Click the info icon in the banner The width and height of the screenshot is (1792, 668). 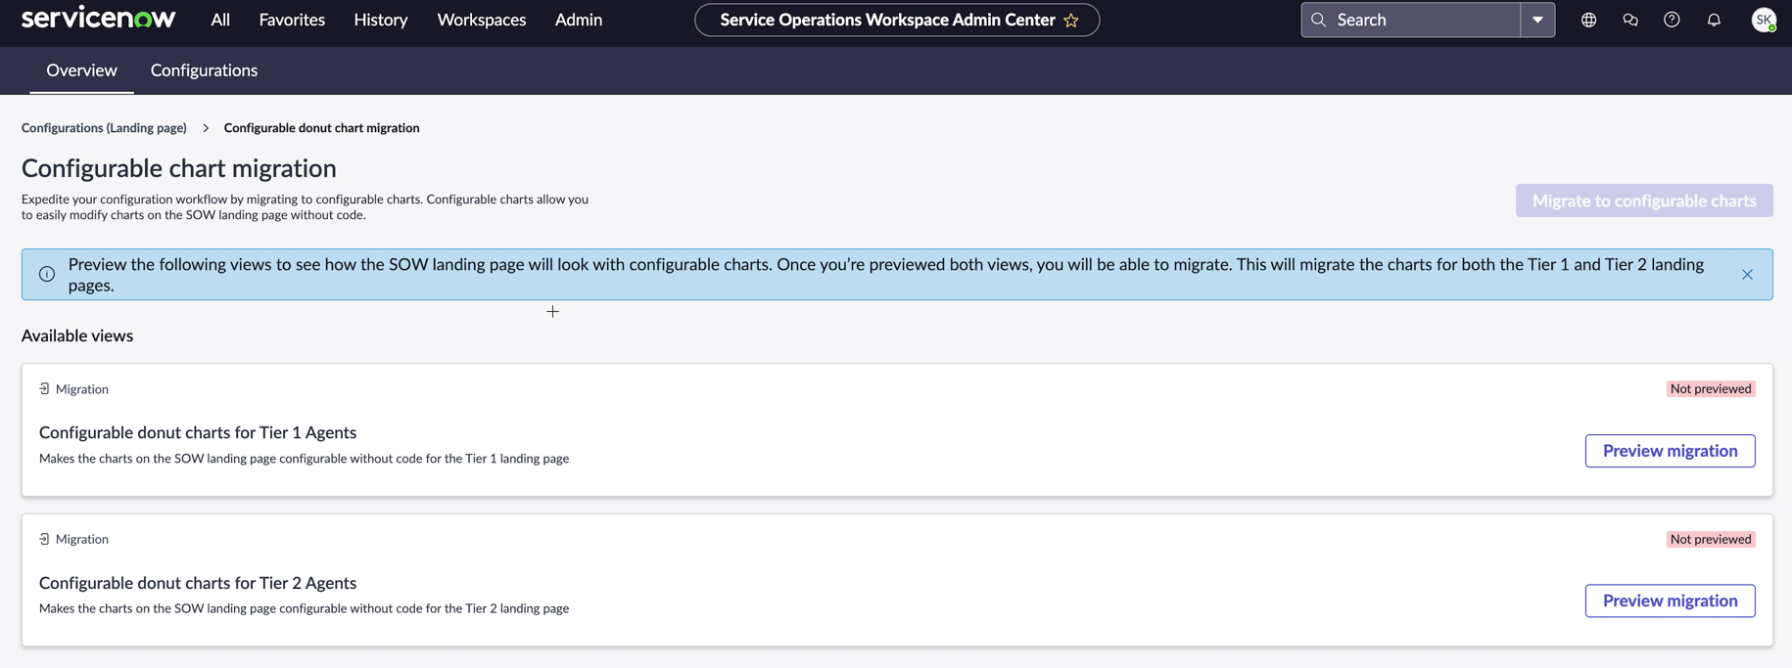pyautogui.click(x=47, y=274)
